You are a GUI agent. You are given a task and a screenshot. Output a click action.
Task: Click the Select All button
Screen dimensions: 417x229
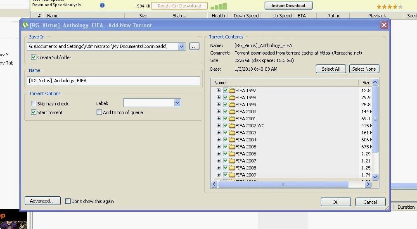[x=331, y=69]
